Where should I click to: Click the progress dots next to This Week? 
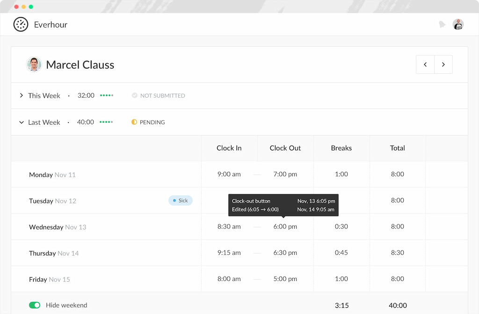click(x=106, y=95)
